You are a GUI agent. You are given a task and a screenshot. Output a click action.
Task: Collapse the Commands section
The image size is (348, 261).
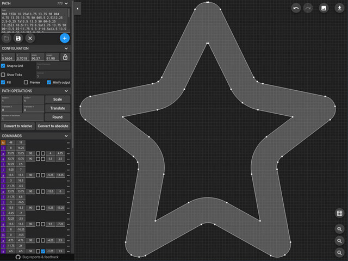pos(66,135)
